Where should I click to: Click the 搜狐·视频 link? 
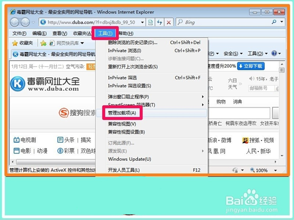point(258,140)
